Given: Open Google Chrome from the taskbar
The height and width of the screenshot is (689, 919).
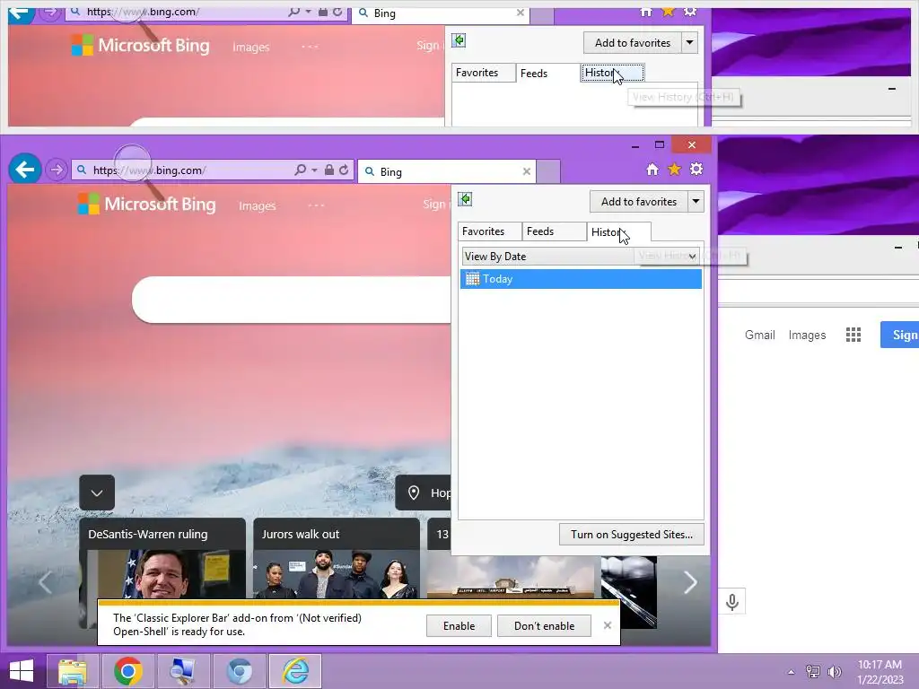Looking at the screenshot, I should click(x=128, y=671).
